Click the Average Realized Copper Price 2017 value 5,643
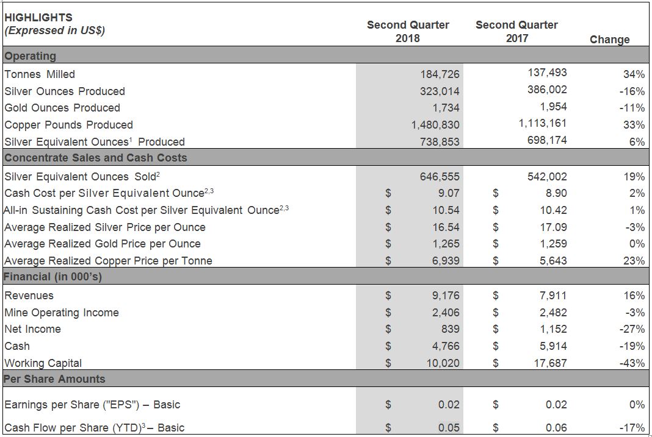Viewport: 652px width, 437px height. coord(553,261)
